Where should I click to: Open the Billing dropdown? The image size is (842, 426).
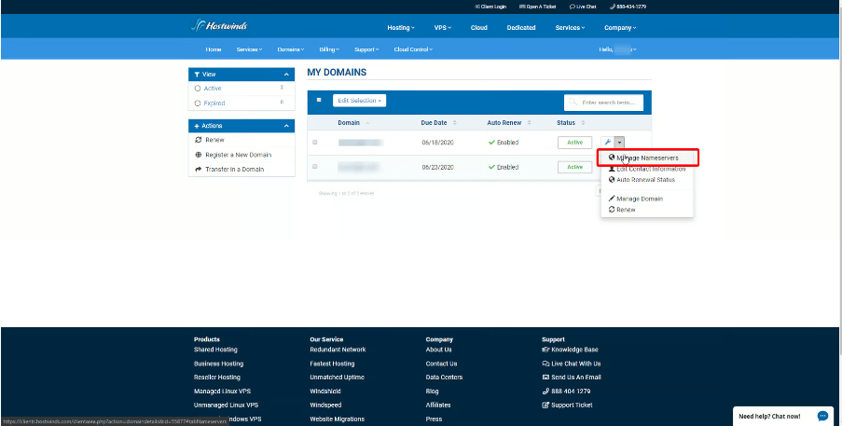[x=329, y=49]
